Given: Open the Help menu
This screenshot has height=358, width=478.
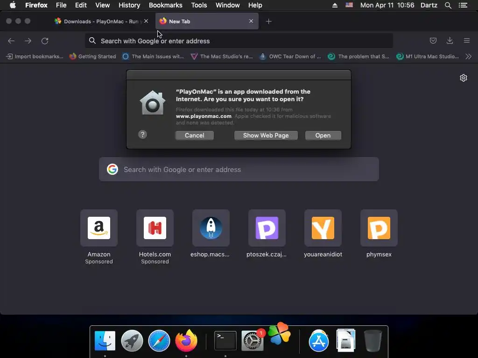Looking at the screenshot, I should click(255, 5).
